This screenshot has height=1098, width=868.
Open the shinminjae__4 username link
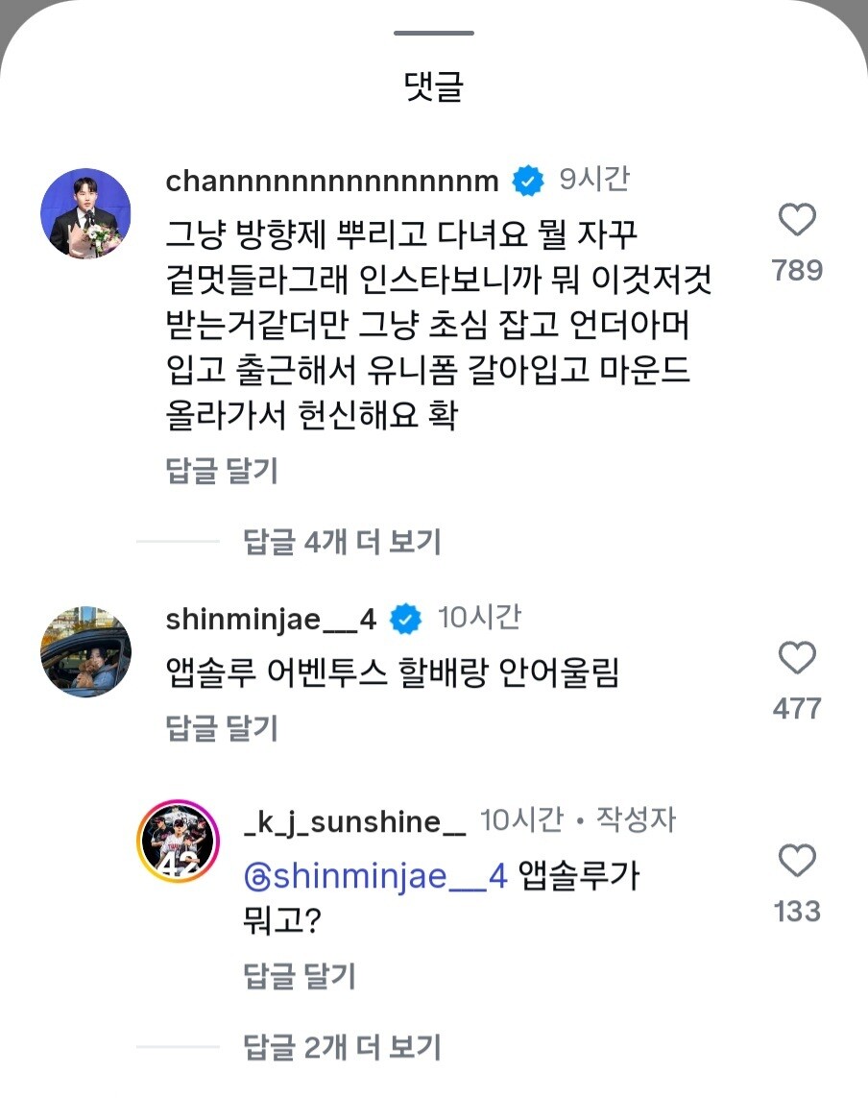point(272,620)
